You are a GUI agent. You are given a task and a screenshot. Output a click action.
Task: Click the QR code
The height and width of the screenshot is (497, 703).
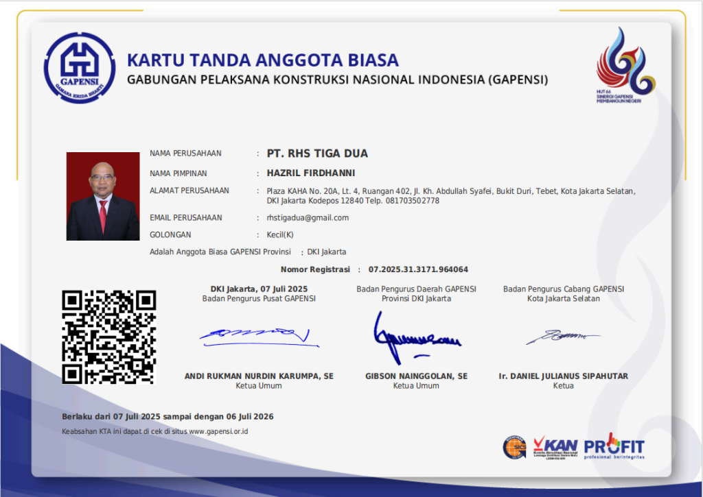coord(108,337)
